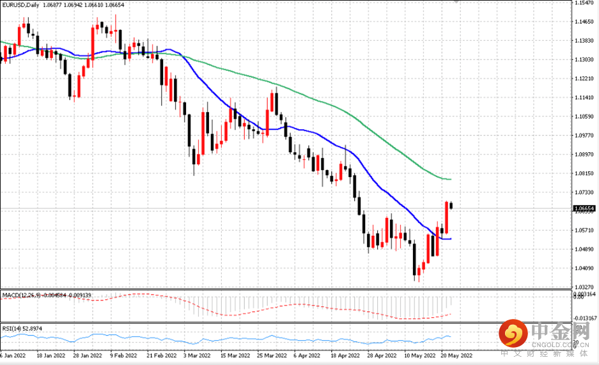The image size is (599, 365).
Task: Click the 1.08970 price level label
Action: pyautogui.click(x=584, y=155)
